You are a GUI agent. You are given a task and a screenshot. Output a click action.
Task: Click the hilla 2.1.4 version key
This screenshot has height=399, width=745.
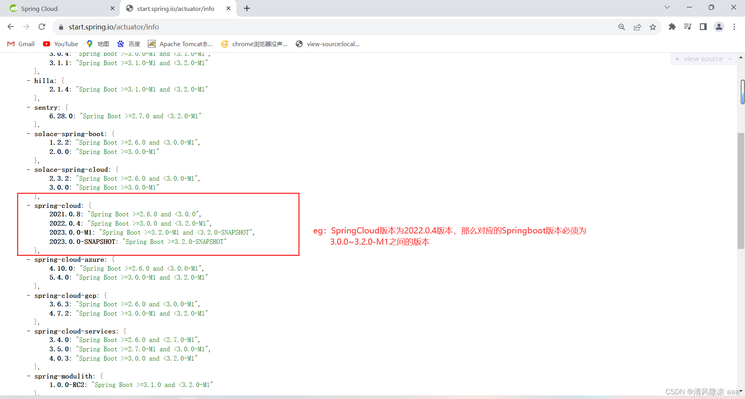coord(59,89)
